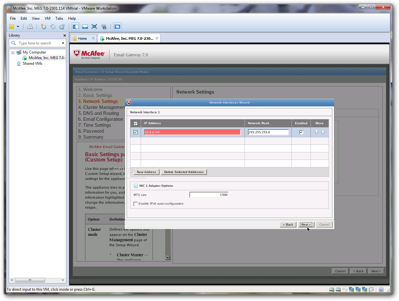399x301 pixels.
Task: Click the 'Email Configuration' wizard step
Action: 100,119
